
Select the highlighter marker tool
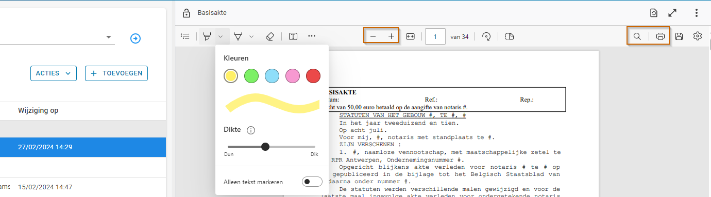point(207,36)
